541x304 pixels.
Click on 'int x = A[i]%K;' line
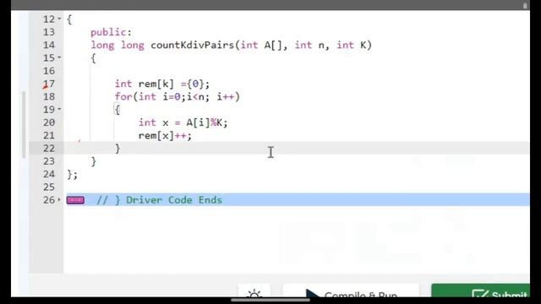(183, 122)
